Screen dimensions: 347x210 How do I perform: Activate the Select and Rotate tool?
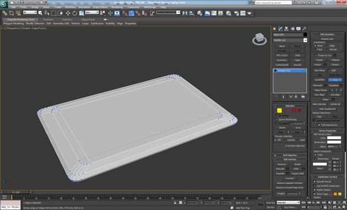[74, 13]
